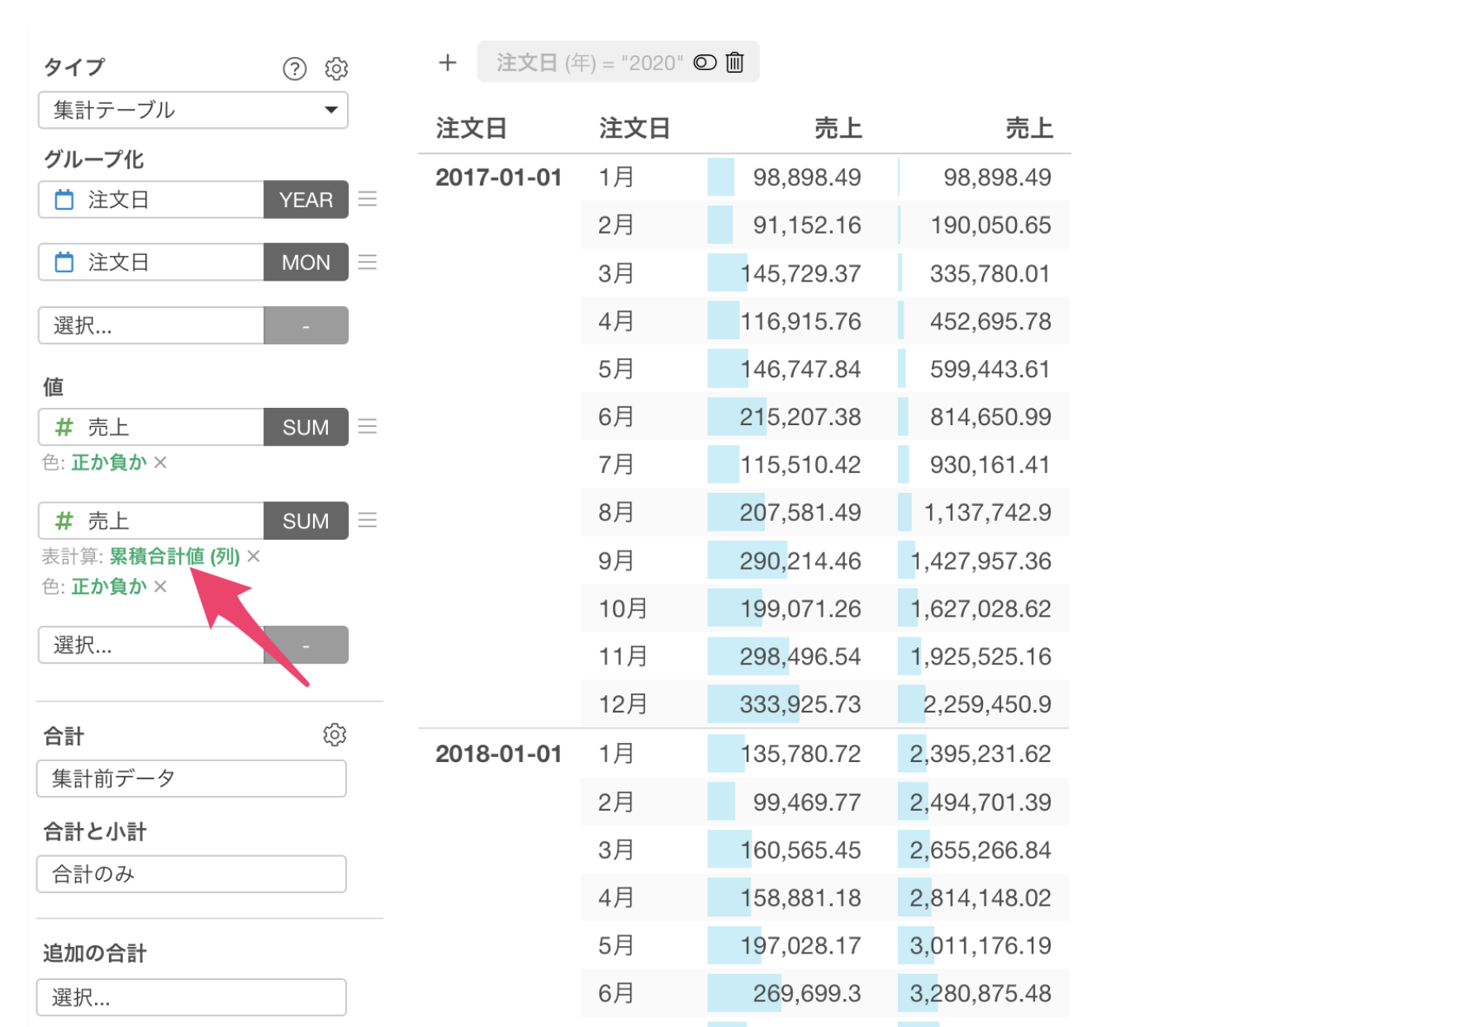Remove first 売上 color 正か負か setting

(161, 462)
